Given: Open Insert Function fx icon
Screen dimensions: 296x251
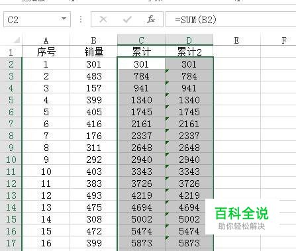Looking at the screenshot, I should point(151,19).
